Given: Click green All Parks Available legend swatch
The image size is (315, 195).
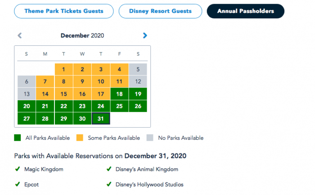Looking at the screenshot, I should click(x=17, y=138).
